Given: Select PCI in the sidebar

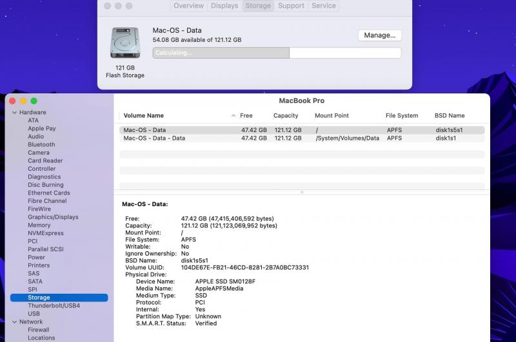Looking at the screenshot, I should point(32,241).
